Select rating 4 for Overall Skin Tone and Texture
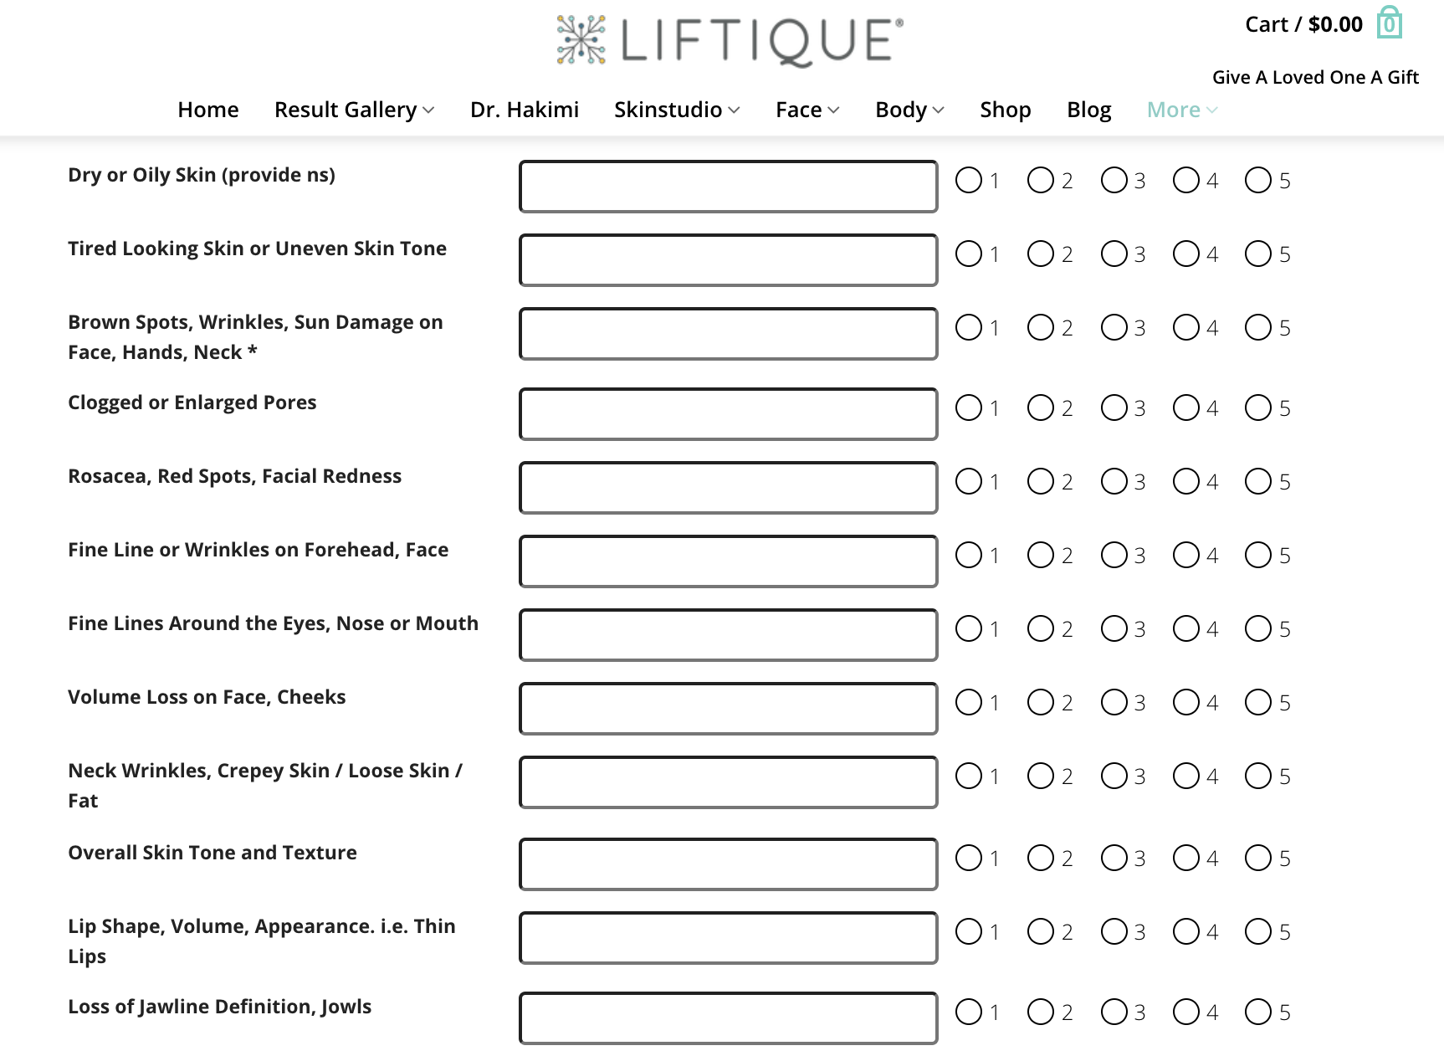This screenshot has height=1056, width=1444. 1186,858
